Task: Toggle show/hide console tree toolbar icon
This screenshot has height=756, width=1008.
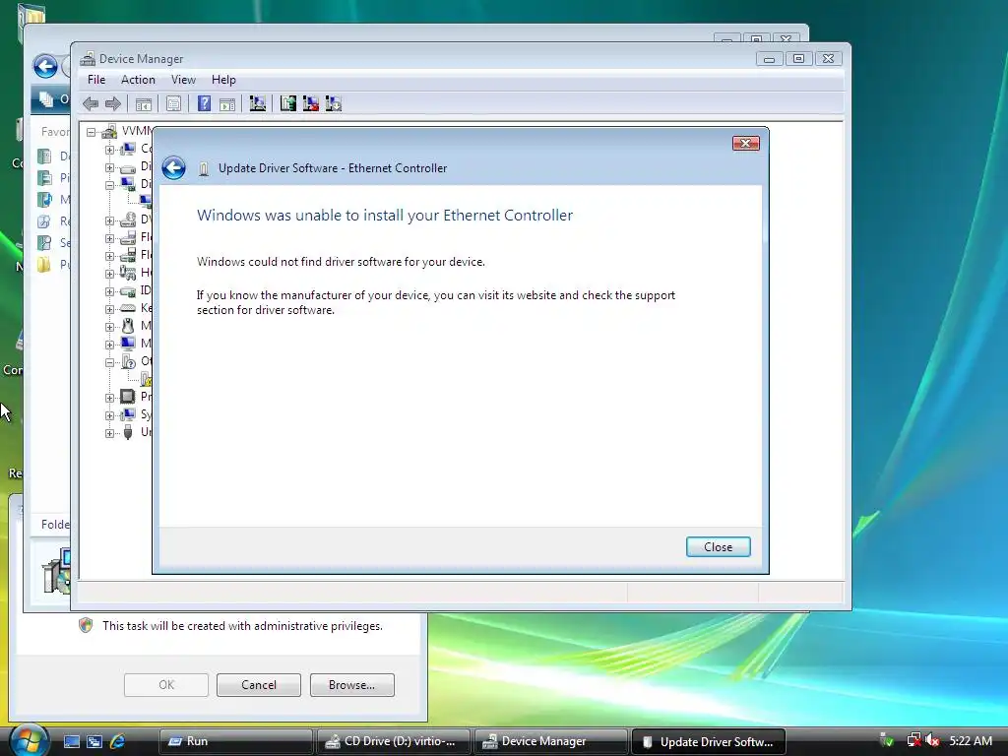Action: coord(144,103)
